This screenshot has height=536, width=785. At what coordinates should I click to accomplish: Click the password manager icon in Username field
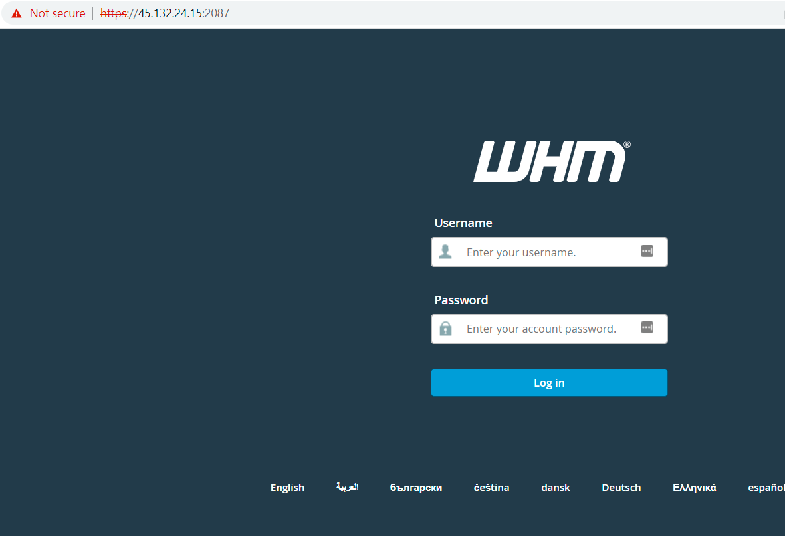(x=647, y=251)
